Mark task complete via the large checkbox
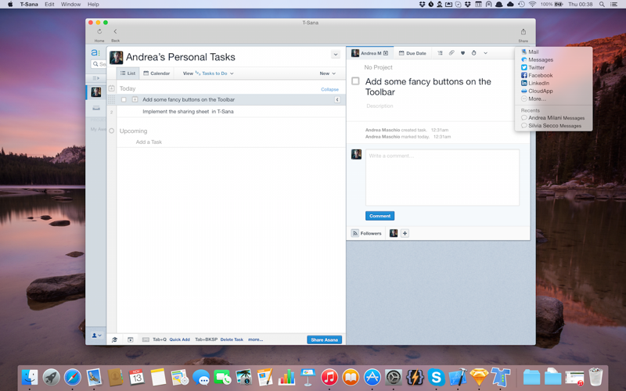The image size is (626, 391). pyautogui.click(x=355, y=81)
